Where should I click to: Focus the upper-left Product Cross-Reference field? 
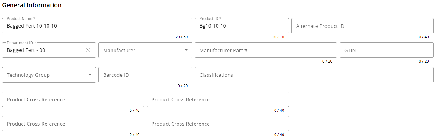[x=73, y=100]
